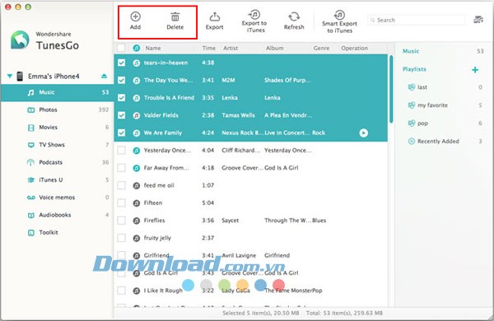Check the Fifteen song checkbox
This screenshot has width=494, height=321.
(121, 202)
